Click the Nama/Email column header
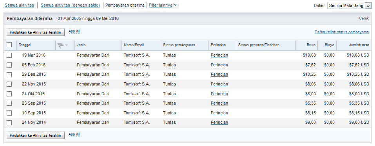Image resolution: width=375 pixels, height=146 pixels. coord(134,45)
